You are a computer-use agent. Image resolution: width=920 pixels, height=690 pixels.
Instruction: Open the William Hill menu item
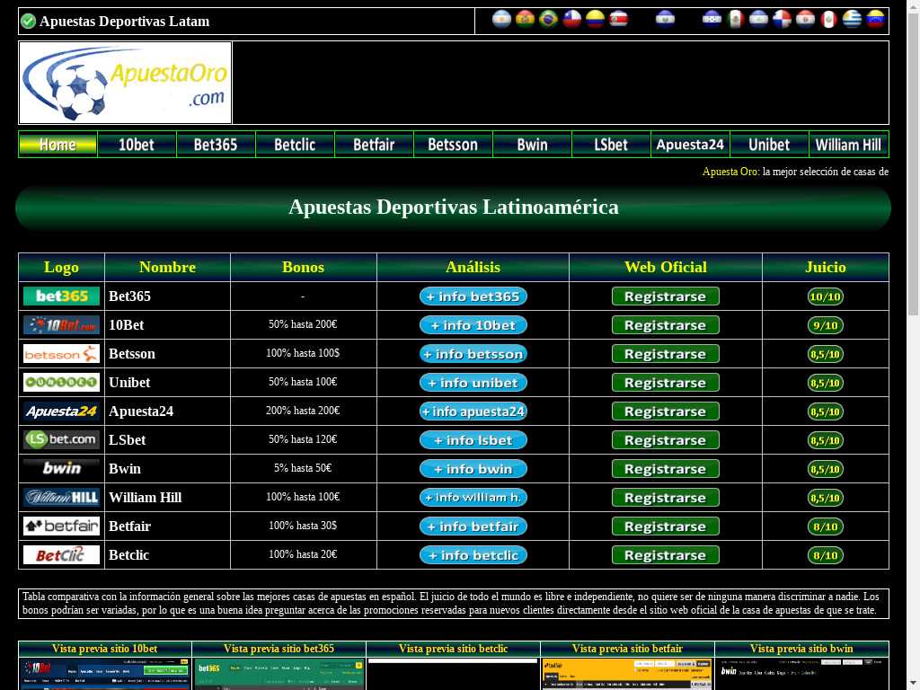[x=848, y=145]
